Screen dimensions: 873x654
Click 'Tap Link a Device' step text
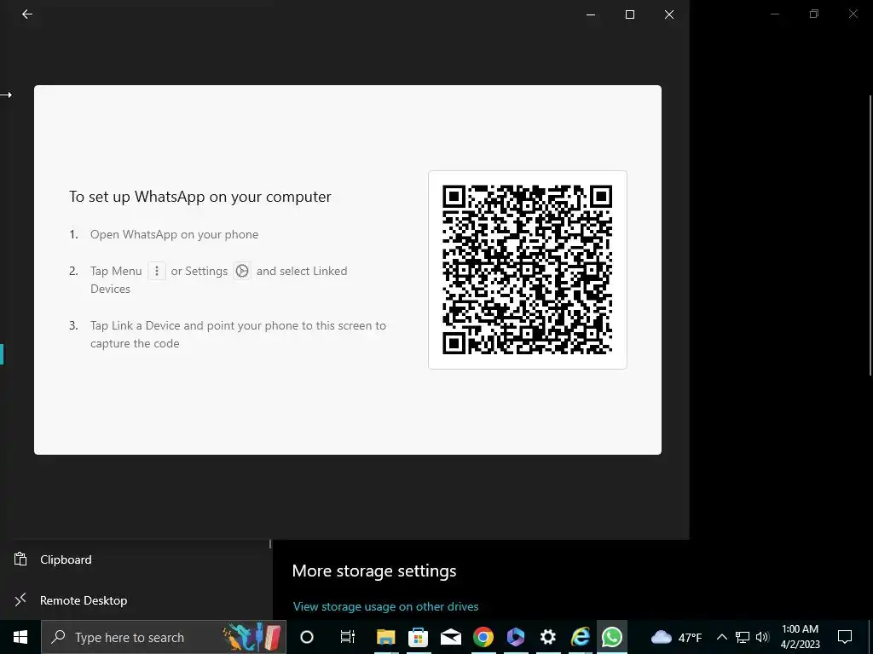pos(239,334)
